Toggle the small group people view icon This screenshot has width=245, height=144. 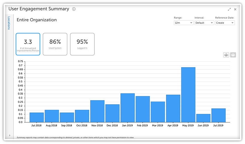coord(226,55)
